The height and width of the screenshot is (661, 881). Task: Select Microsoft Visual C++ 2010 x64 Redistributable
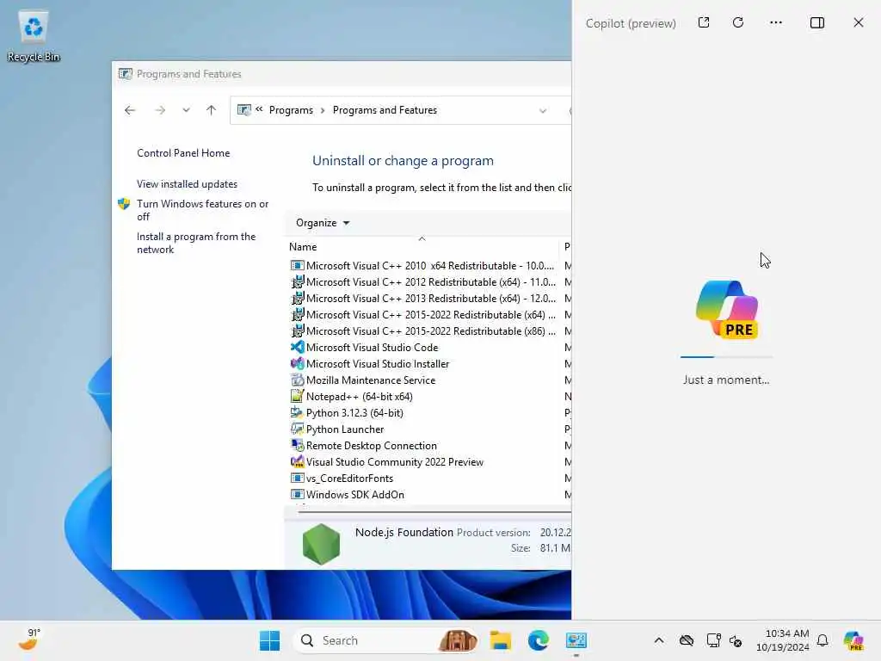click(x=423, y=265)
